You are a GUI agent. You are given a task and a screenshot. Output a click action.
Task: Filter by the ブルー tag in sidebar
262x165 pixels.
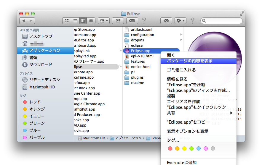pyautogui.click(x=45, y=130)
